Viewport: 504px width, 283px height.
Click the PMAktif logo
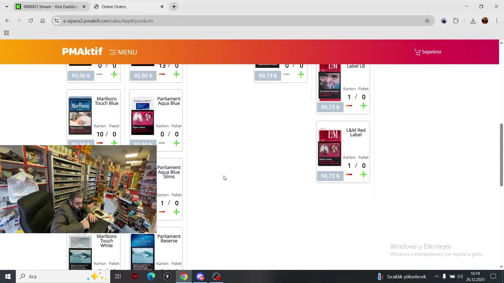(x=82, y=51)
